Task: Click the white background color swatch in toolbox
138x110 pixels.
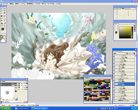Action: [x=5, y=31]
